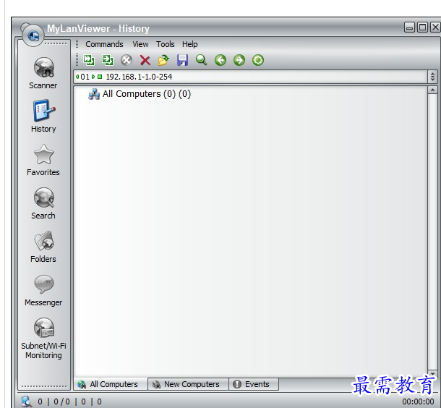Image resolution: width=441 pixels, height=408 pixels.
Task: Select the History sidebar icon
Action: [x=43, y=116]
